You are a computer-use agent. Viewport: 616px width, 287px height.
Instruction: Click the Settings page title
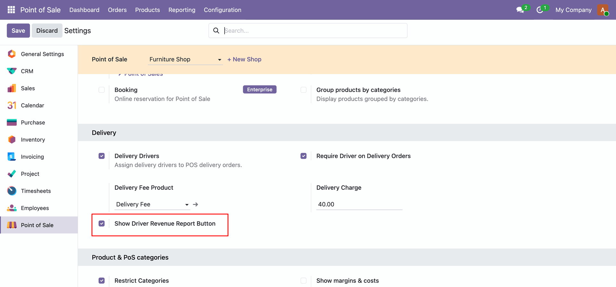[x=78, y=30]
